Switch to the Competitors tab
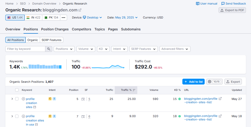The height and width of the screenshot is (127, 251). pyautogui.click(x=81, y=29)
